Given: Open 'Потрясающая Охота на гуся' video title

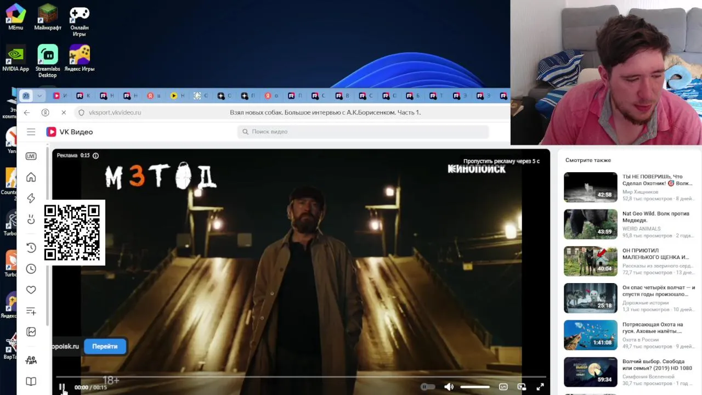Looking at the screenshot, I should tap(653, 328).
